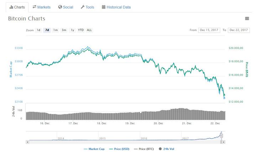Click the navigator timeline at 2014
The width and height of the screenshot is (262, 152).
point(61,139)
